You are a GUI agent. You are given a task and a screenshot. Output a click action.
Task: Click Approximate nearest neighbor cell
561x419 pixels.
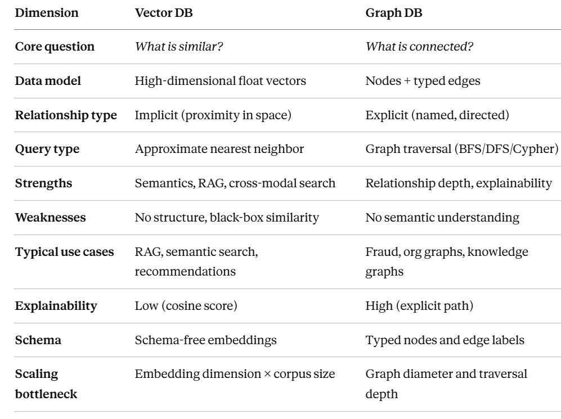219,148
